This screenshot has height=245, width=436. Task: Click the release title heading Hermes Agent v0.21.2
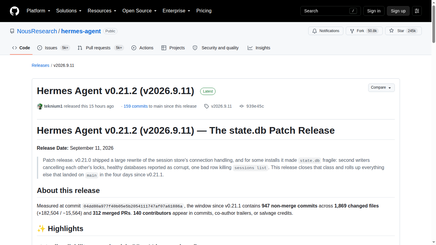point(115,91)
